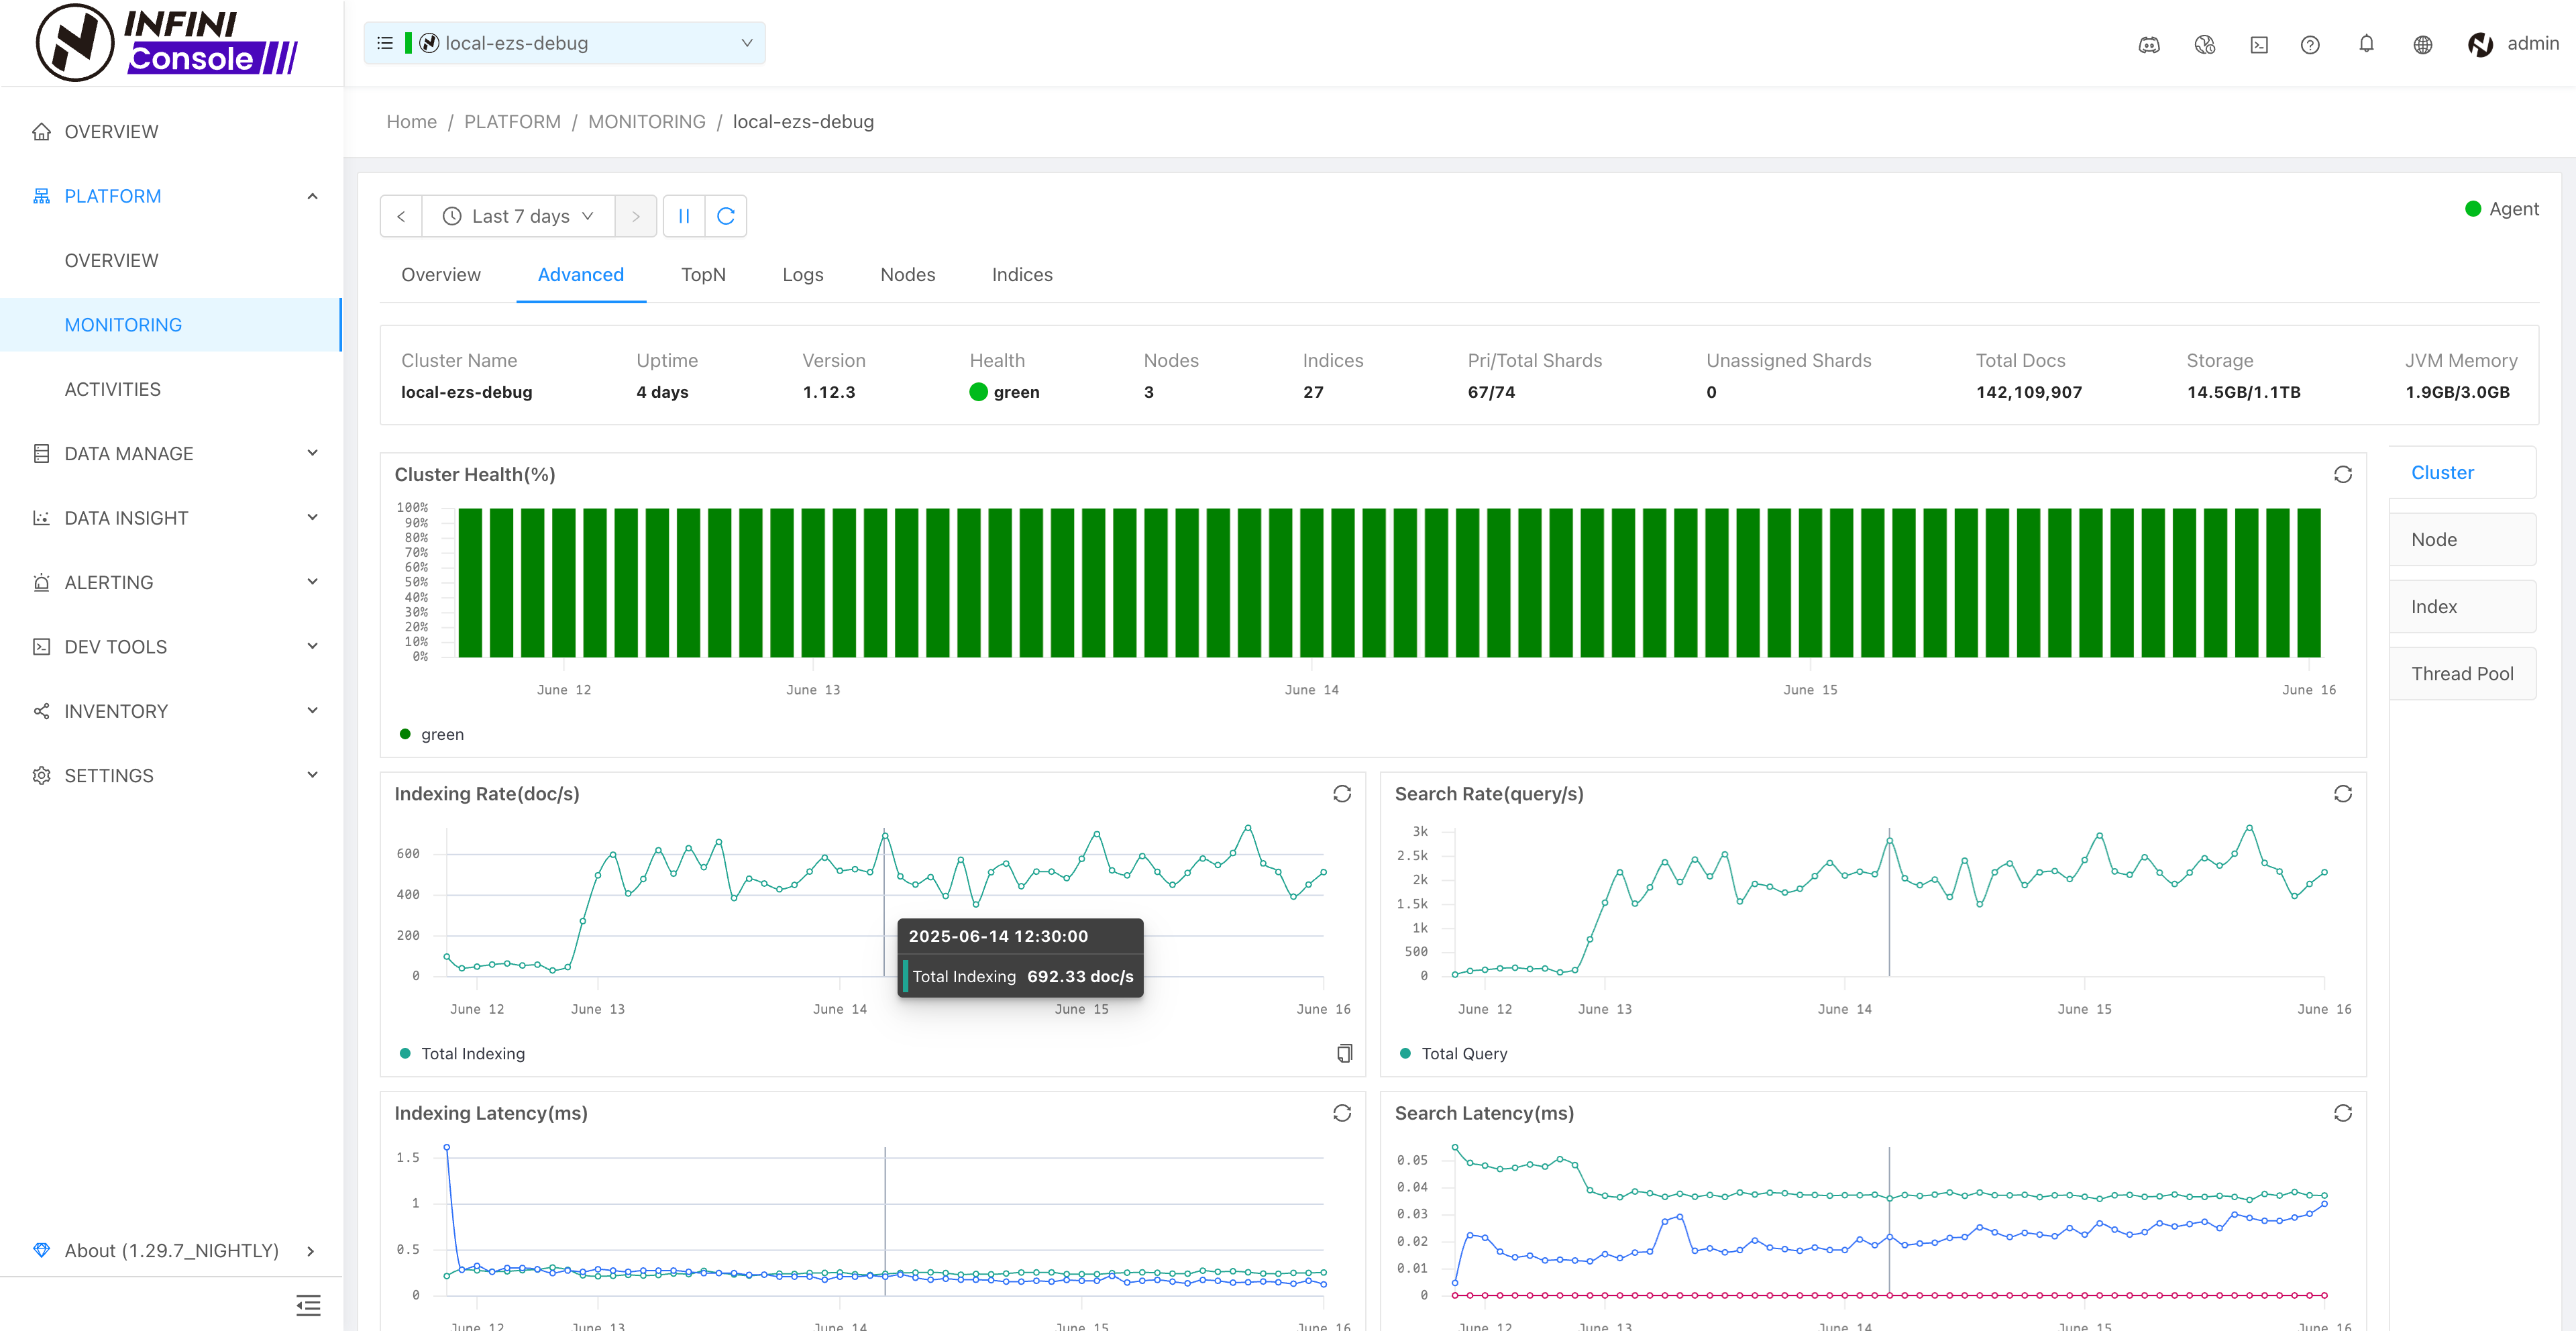Click the DATA MANAGE sidebar icon
The height and width of the screenshot is (1331, 2576).
(41, 454)
